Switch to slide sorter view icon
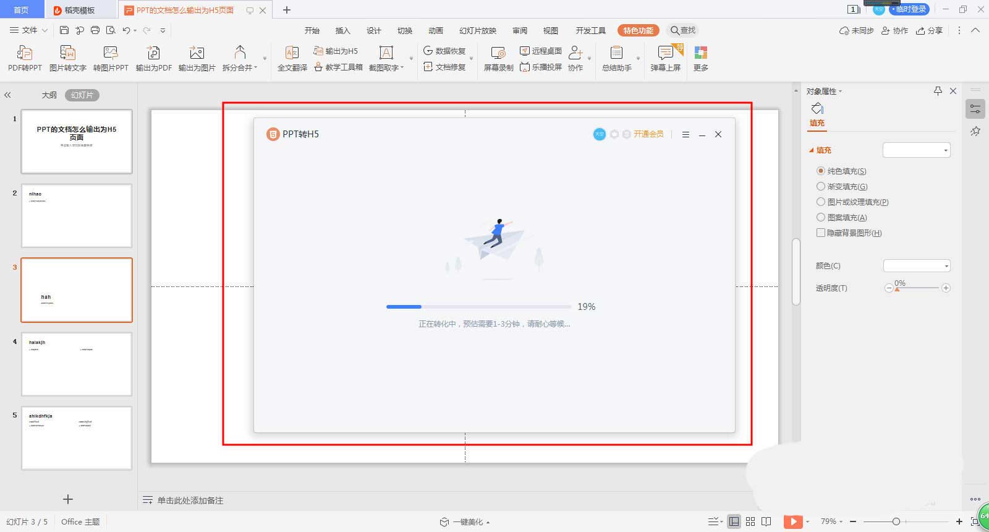This screenshot has height=532, width=989. coord(750,521)
